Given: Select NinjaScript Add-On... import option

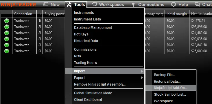Looking at the screenshot, I should [x=171, y=88].
